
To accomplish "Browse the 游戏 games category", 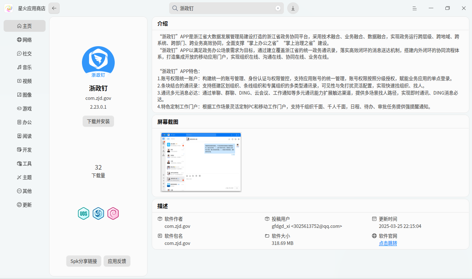I will click(25, 108).
